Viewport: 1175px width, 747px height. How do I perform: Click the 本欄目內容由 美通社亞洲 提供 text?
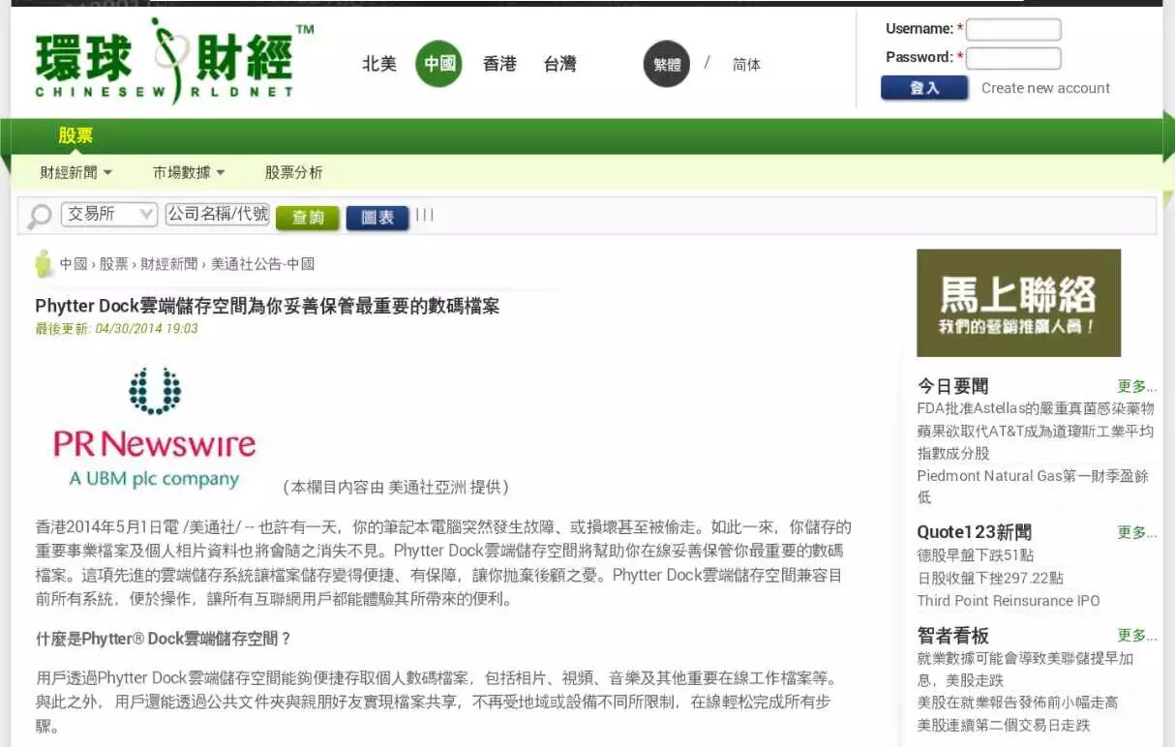(x=396, y=487)
